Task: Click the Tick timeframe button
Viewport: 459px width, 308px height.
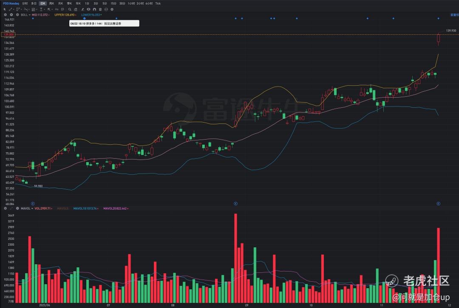Action: [x=158, y=3]
